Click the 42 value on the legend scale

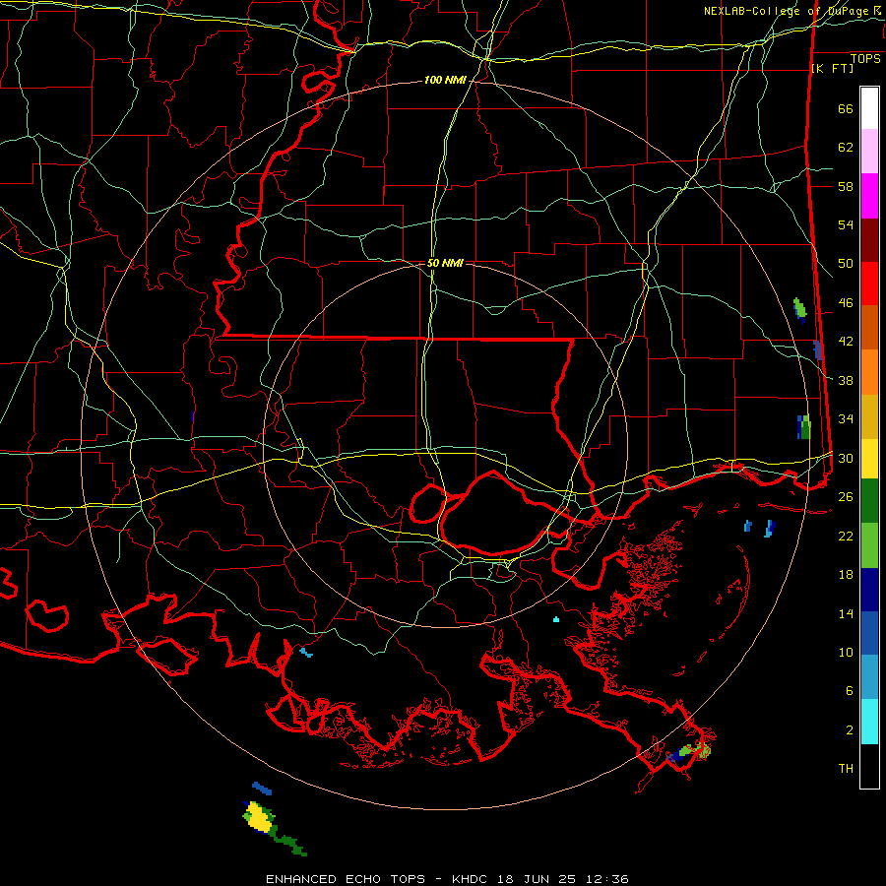click(x=846, y=342)
